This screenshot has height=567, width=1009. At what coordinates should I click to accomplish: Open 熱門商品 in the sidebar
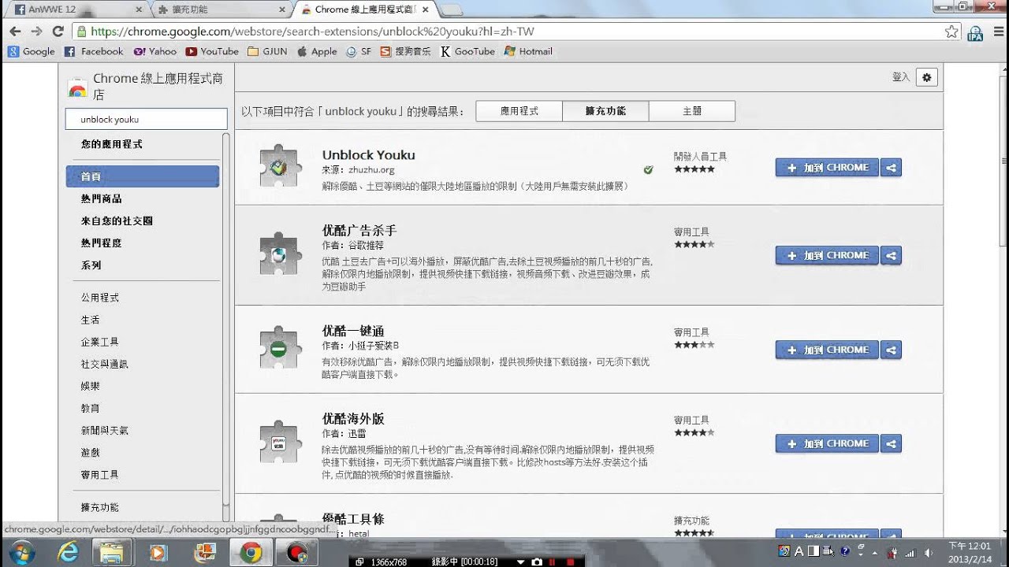click(x=101, y=198)
